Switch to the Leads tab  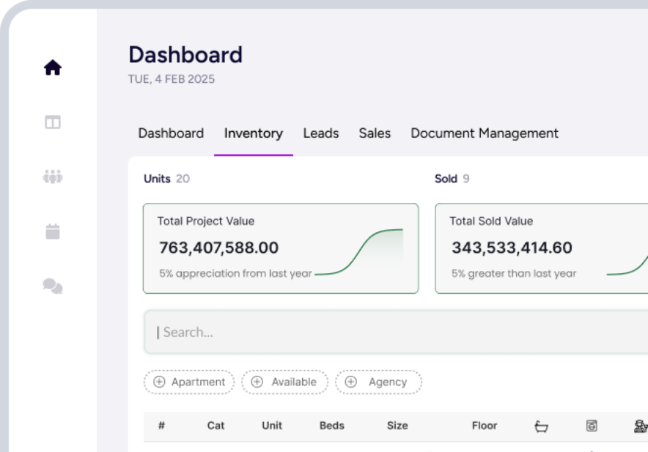pos(320,133)
